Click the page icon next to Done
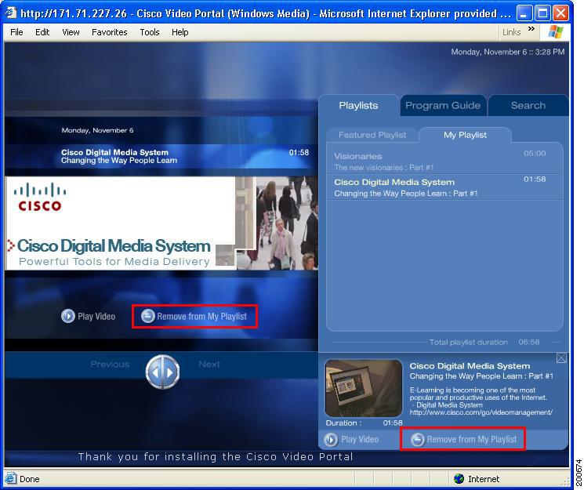Viewport: 584px width, 490px height. pyautogui.click(x=11, y=478)
